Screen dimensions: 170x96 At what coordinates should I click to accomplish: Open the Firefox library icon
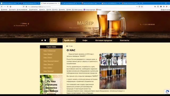(155, 7)
